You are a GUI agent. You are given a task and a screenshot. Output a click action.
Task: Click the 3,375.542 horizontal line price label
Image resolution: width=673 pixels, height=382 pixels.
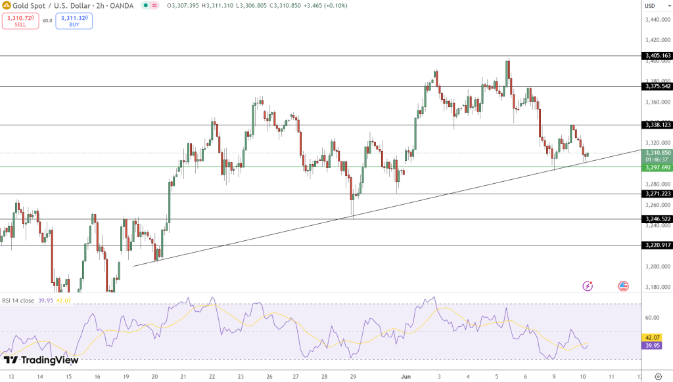[x=657, y=86]
